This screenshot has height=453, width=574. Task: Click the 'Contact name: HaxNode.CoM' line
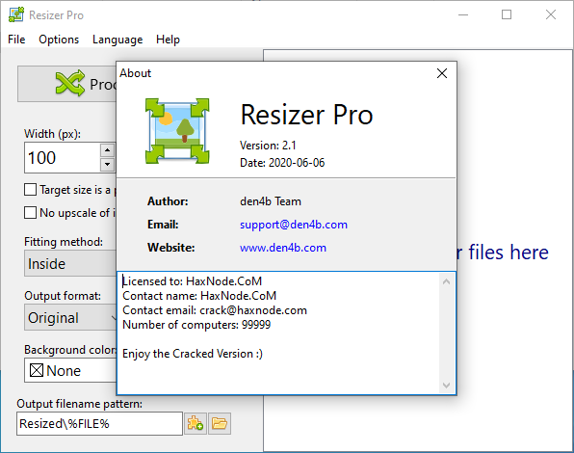tap(199, 296)
